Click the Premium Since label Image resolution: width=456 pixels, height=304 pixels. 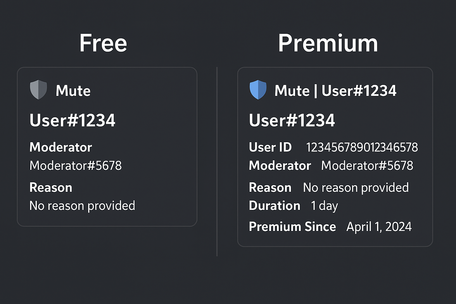tap(292, 227)
